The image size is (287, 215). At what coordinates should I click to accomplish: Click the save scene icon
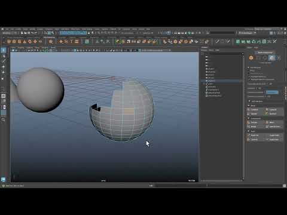click(29, 33)
